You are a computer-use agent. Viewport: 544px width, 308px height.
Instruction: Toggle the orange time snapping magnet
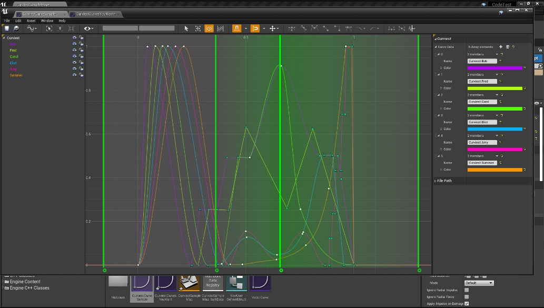[x=236, y=28]
